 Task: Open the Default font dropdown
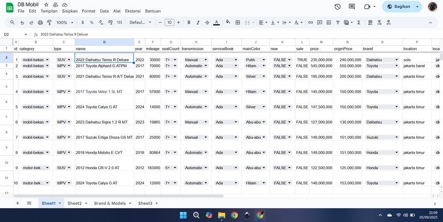(140, 23)
